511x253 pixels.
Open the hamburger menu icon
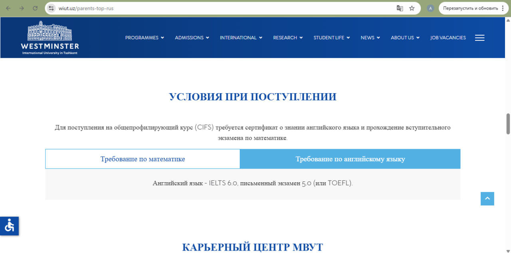[x=479, y=38]
